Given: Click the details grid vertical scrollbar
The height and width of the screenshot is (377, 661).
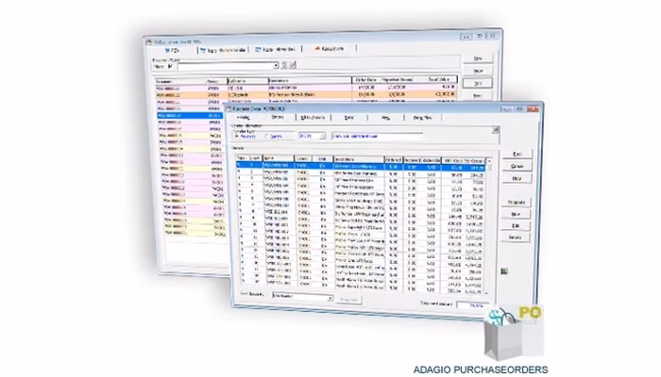Looking at the screenshot, I should click(489, 226).
